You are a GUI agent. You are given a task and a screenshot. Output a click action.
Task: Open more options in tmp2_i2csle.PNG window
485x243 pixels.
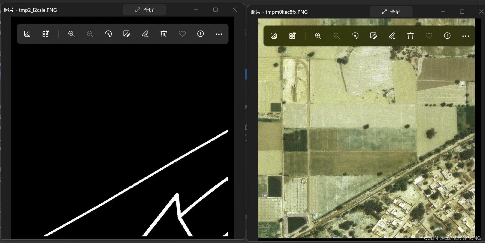219,34
